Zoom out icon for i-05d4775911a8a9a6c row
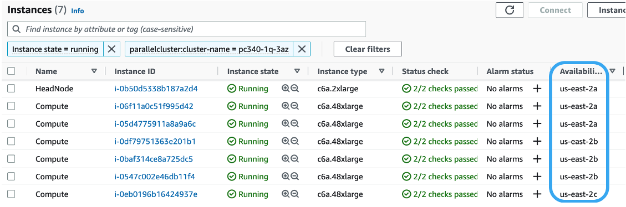Viewport: 626px width, 207px height. 294,123
